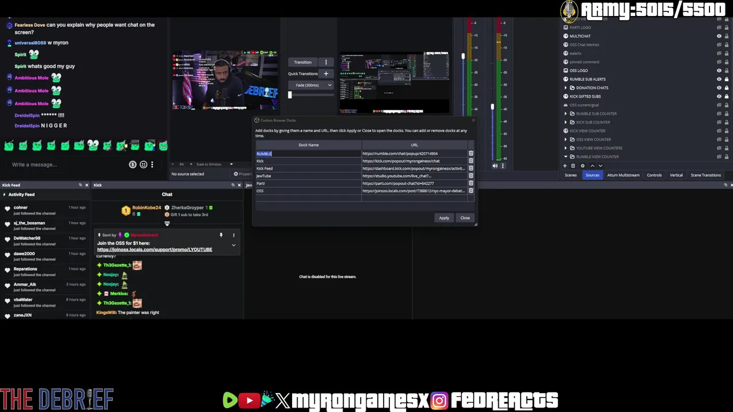
Task: Pop out the Kick Feed dock
Action: click(80, 185)
